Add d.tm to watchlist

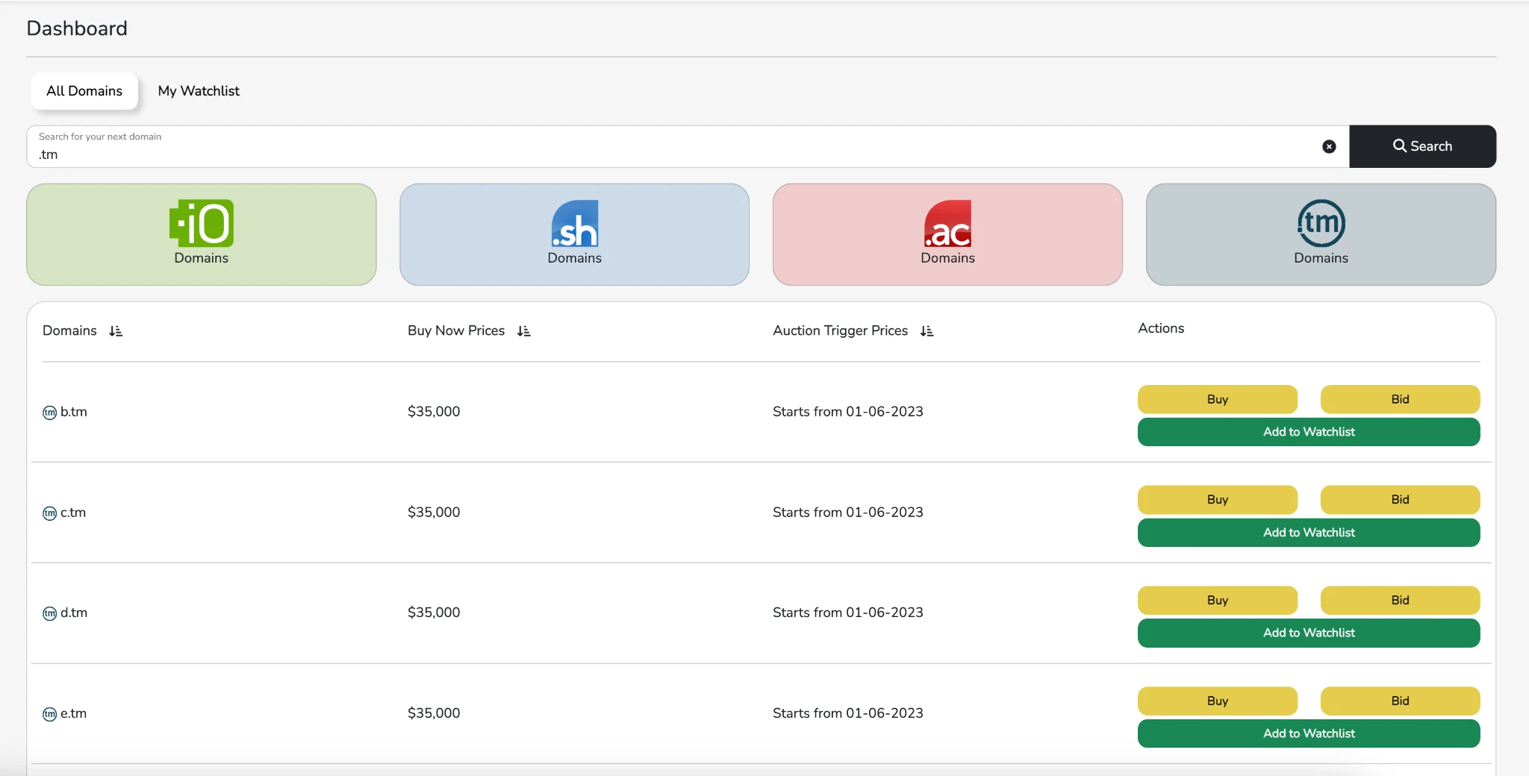point(1308,633)
